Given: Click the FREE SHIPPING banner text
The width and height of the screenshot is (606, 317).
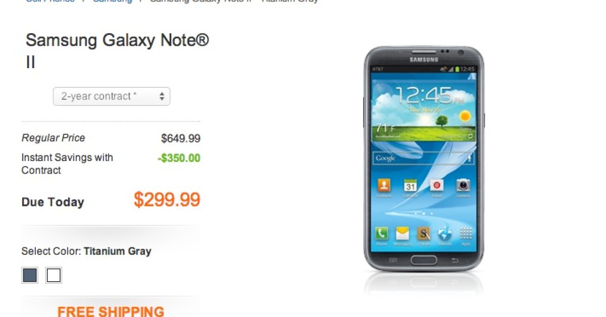Looking at the screenshot, I should click(111, 311).
